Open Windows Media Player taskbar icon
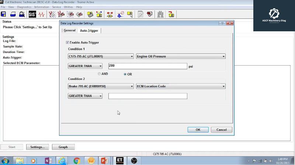 [x=34, y=161]
